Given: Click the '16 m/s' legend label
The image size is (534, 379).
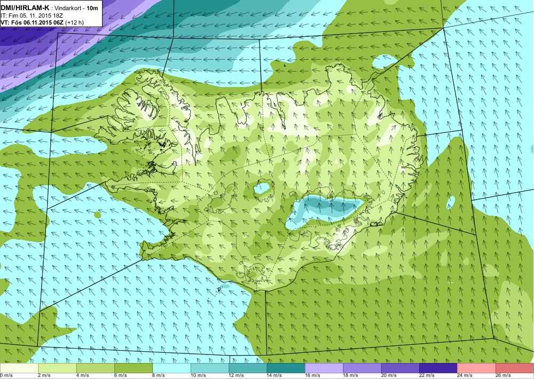Looking at the screenshot, I should pos(312,375).
